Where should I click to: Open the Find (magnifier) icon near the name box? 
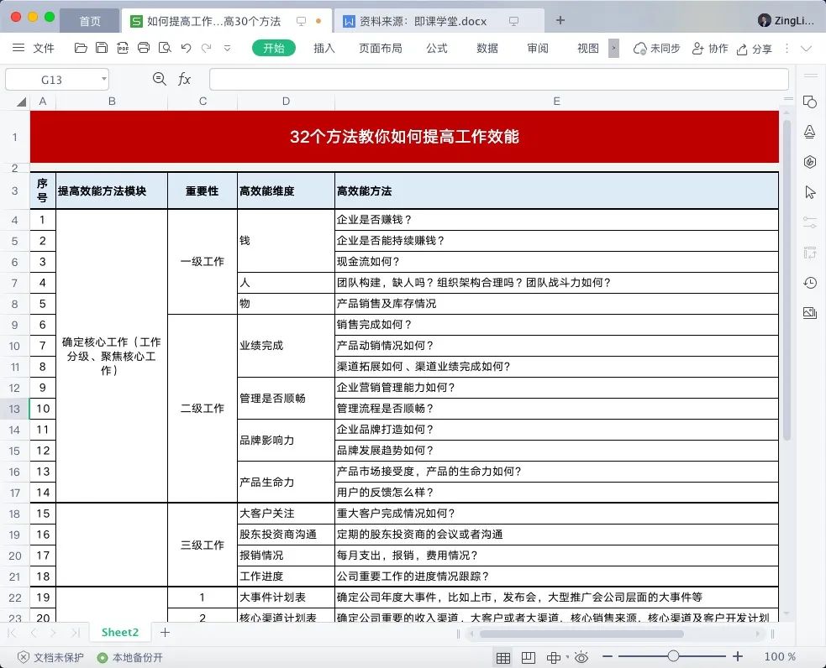[x=159, y=78]
